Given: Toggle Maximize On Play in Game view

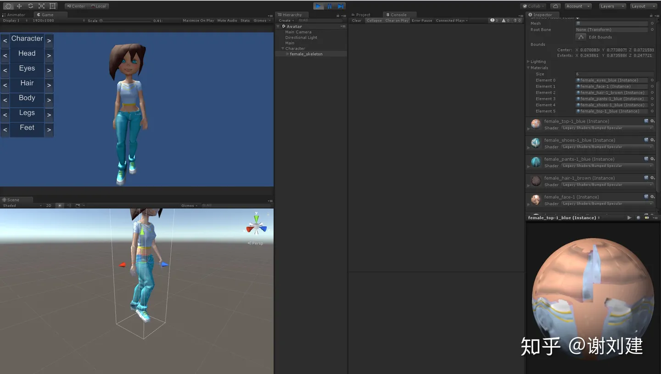Looking at the screenshot, I should point(198,21).
